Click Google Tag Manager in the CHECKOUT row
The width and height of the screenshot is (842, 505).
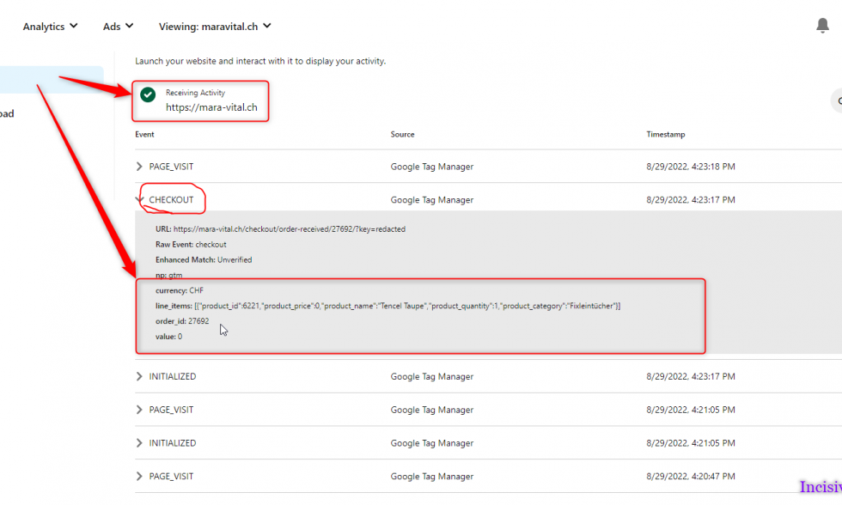431,200
